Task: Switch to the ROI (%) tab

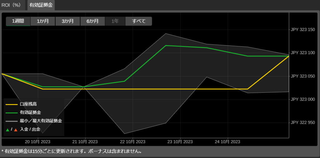Action: point(11,5)
